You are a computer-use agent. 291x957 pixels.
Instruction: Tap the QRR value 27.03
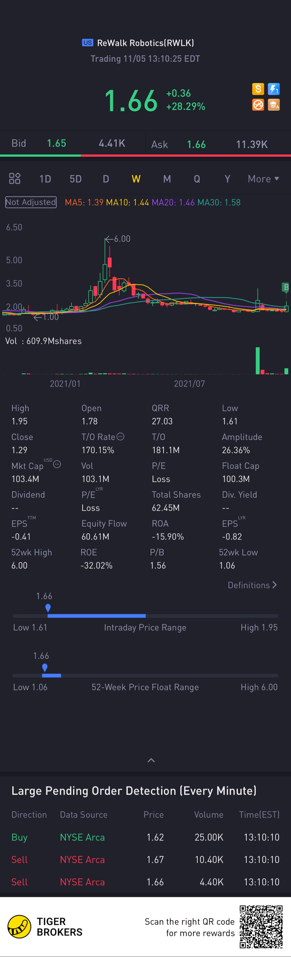[x=162, y=421]
